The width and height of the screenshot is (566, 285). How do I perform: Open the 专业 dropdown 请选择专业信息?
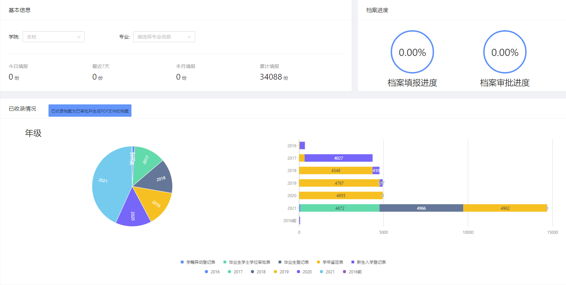click(x=164, y=37)
